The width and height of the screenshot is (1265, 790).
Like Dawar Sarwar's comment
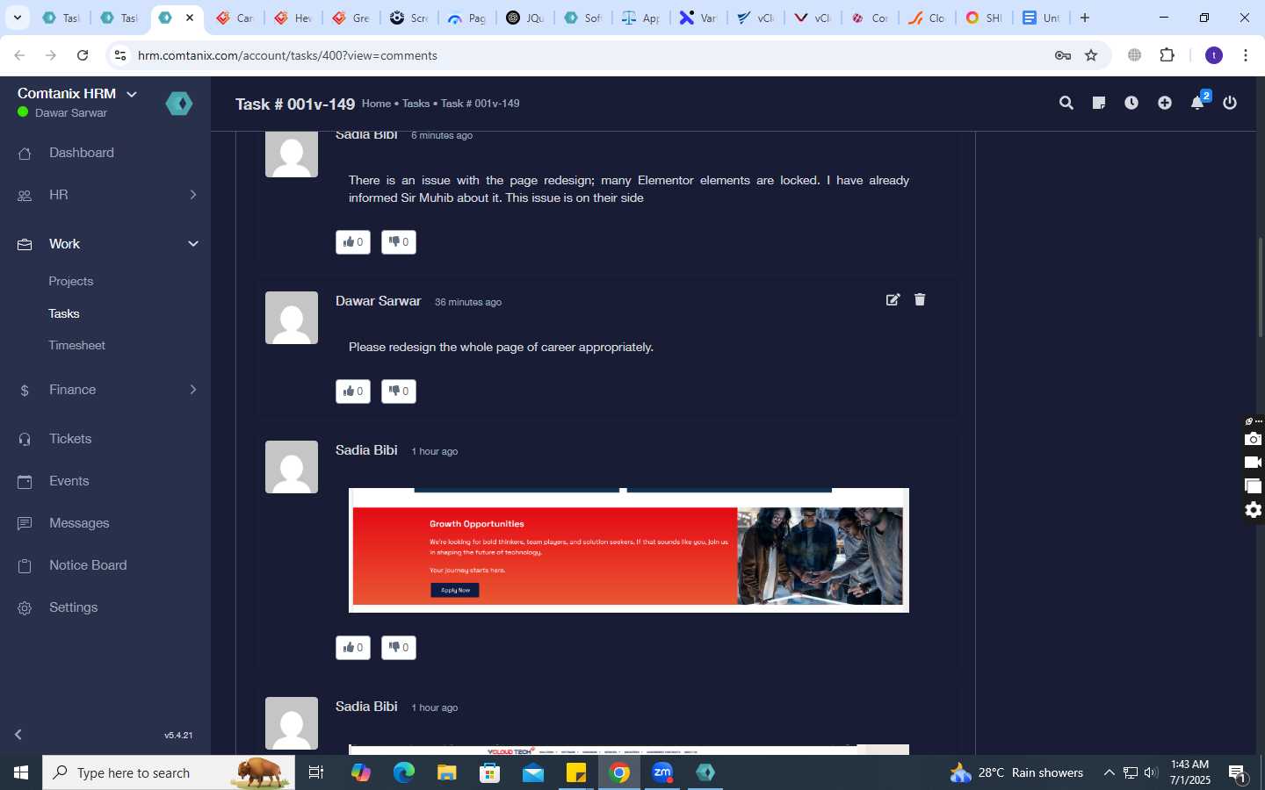(353, 391)
